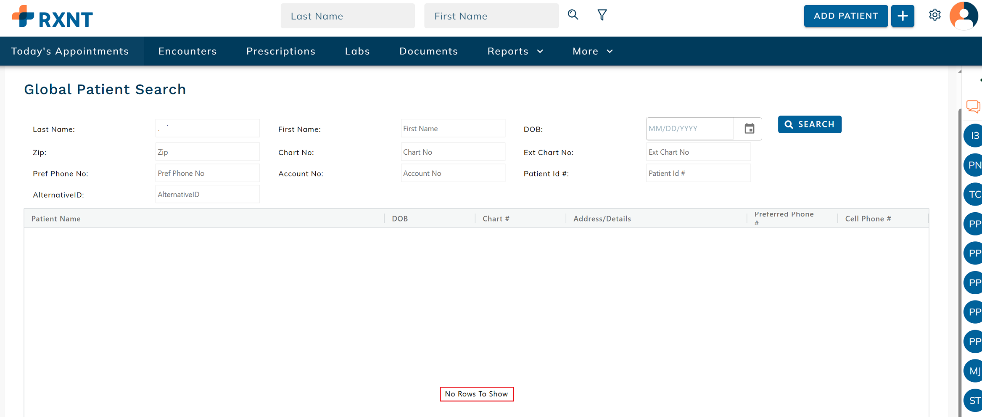Expand the Reports dropdown menu
This screenshot has height=417, width=982.
click(x=515, y=51)
